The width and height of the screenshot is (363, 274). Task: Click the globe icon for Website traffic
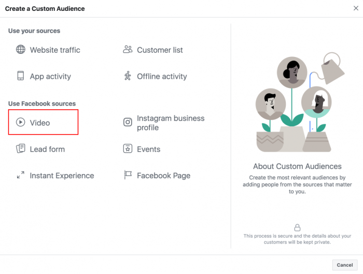(21, 50)
